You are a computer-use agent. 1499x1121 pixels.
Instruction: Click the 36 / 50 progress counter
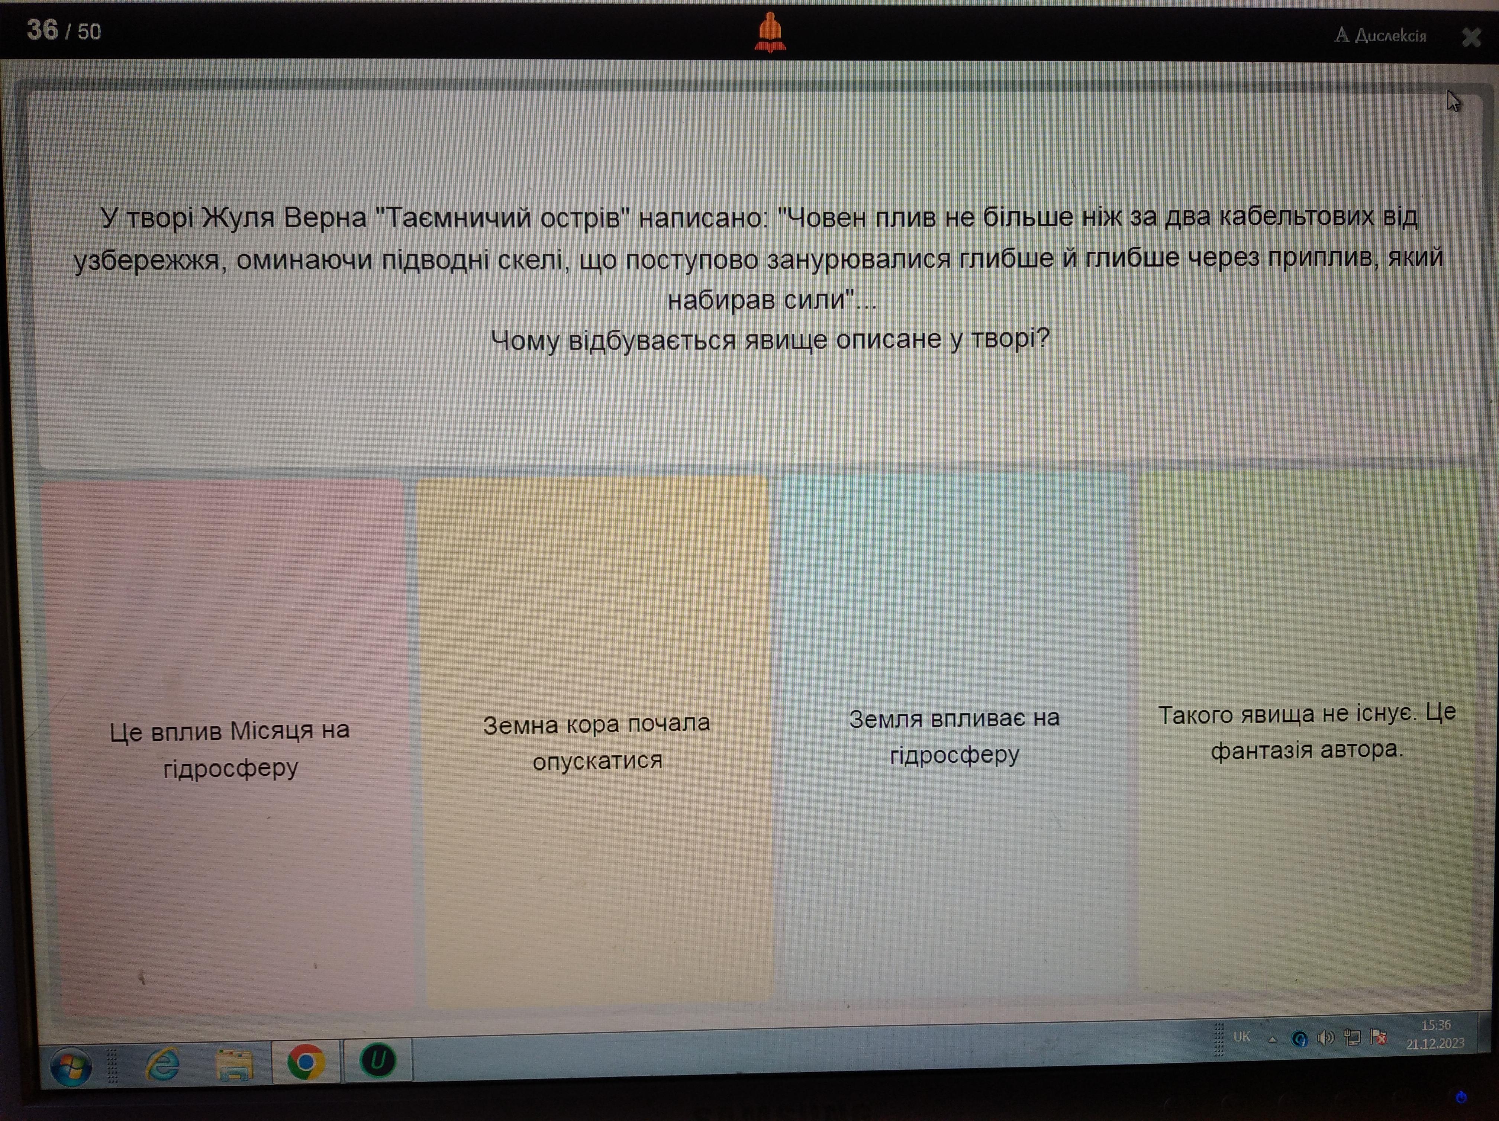(x=64, y=30)
